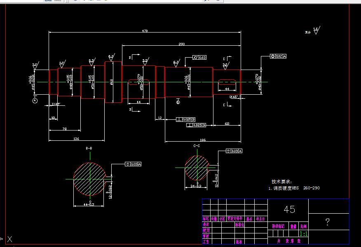
Task: Click the 签名 title block cell
Action: tap(249, 219)
